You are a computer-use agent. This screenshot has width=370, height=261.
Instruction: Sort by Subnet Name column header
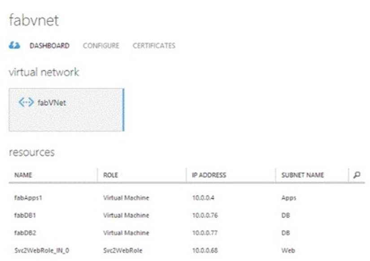point(303,175)
